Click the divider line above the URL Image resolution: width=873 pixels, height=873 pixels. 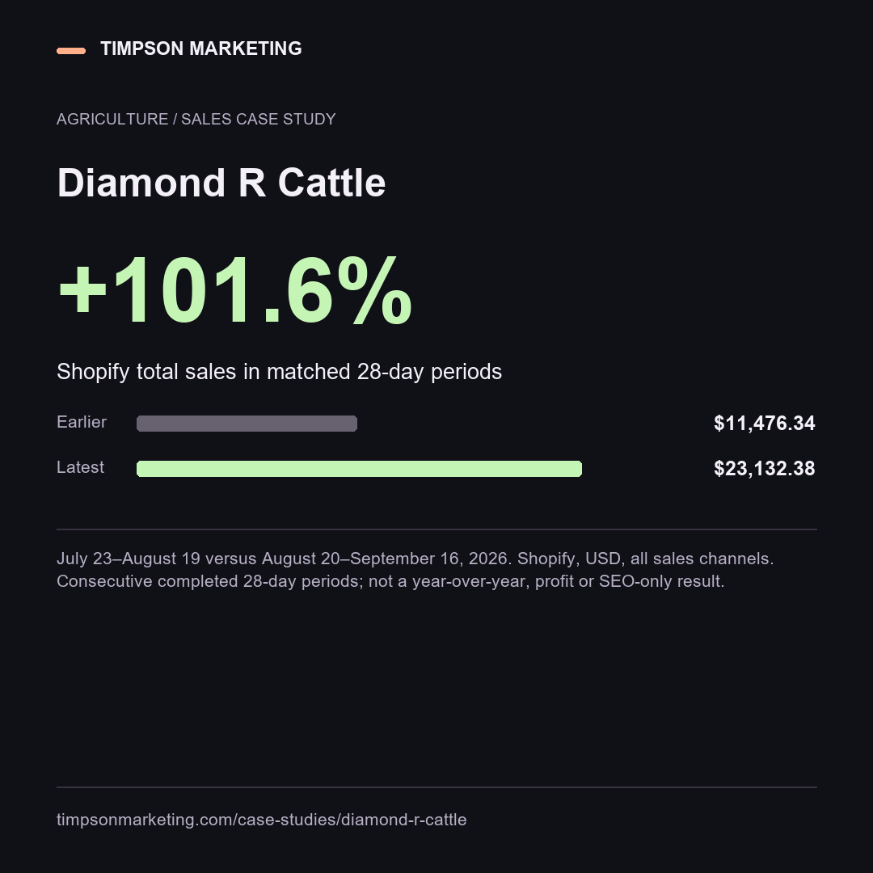point(436,787)
